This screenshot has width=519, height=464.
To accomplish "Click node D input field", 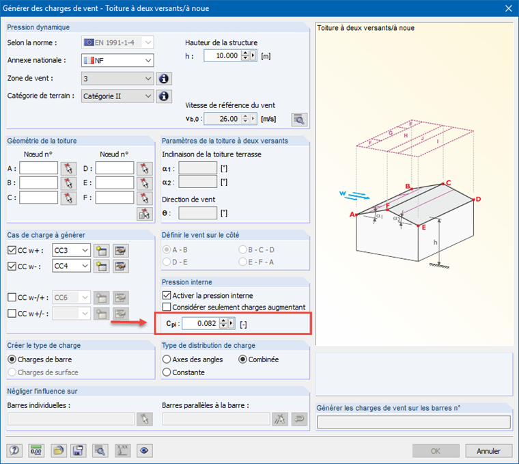I will (x=115, y=168).
